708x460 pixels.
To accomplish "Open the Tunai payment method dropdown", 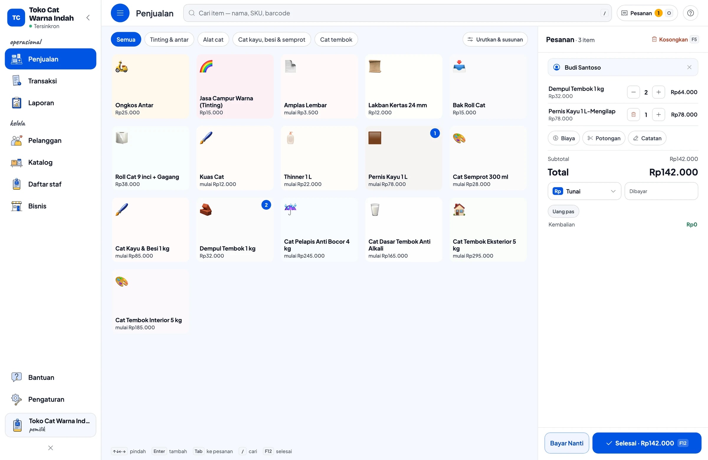I will [584, 191].
